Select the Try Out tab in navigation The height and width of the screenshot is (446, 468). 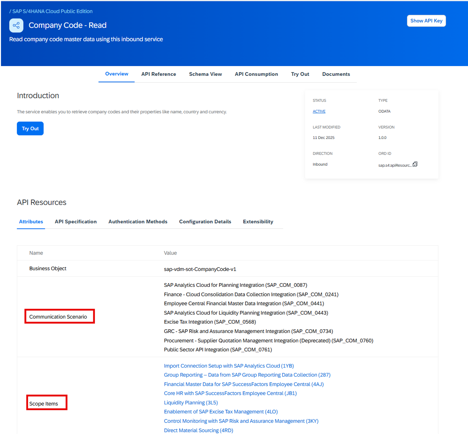[x=300, y=74]
